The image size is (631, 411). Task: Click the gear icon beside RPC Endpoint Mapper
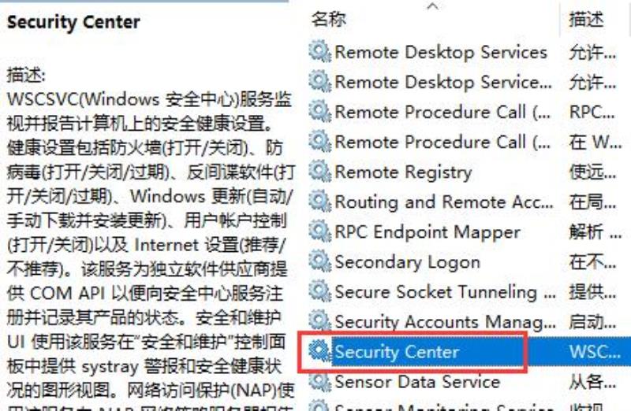(x=320, y=231)
